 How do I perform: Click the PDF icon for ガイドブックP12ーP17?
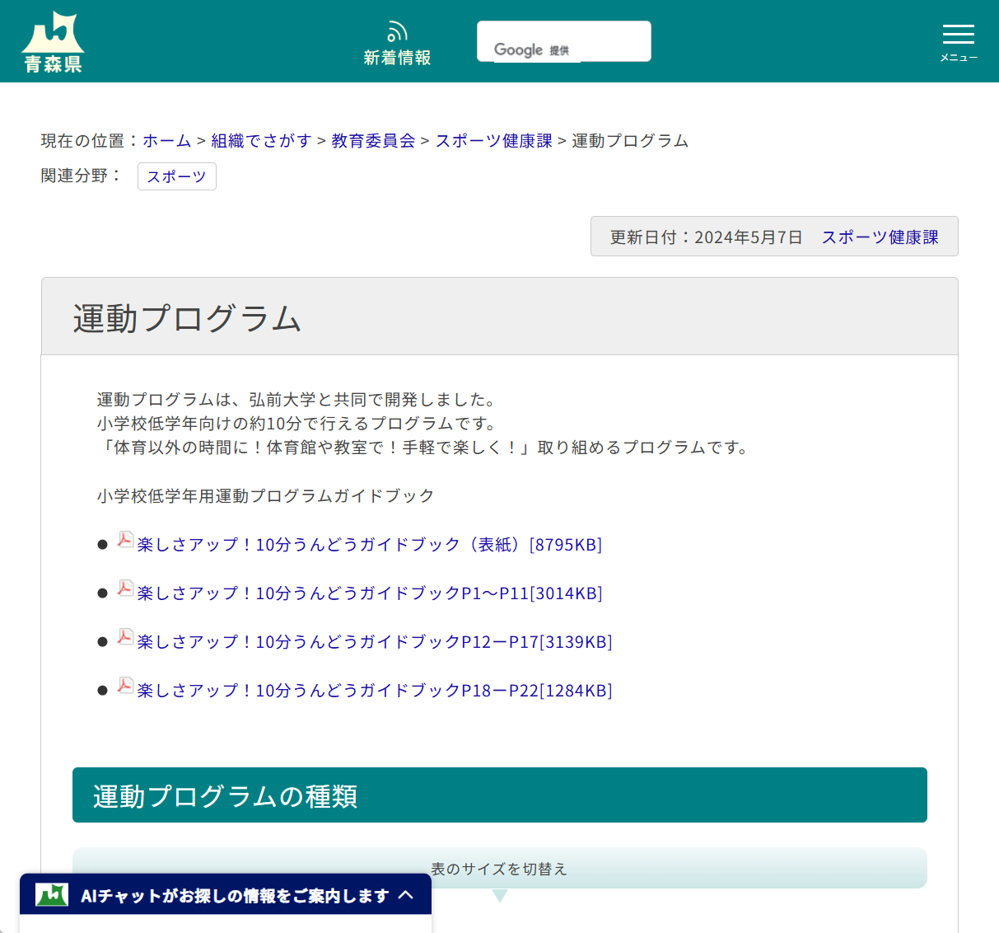pyautogui.click(x=124, y=637)
